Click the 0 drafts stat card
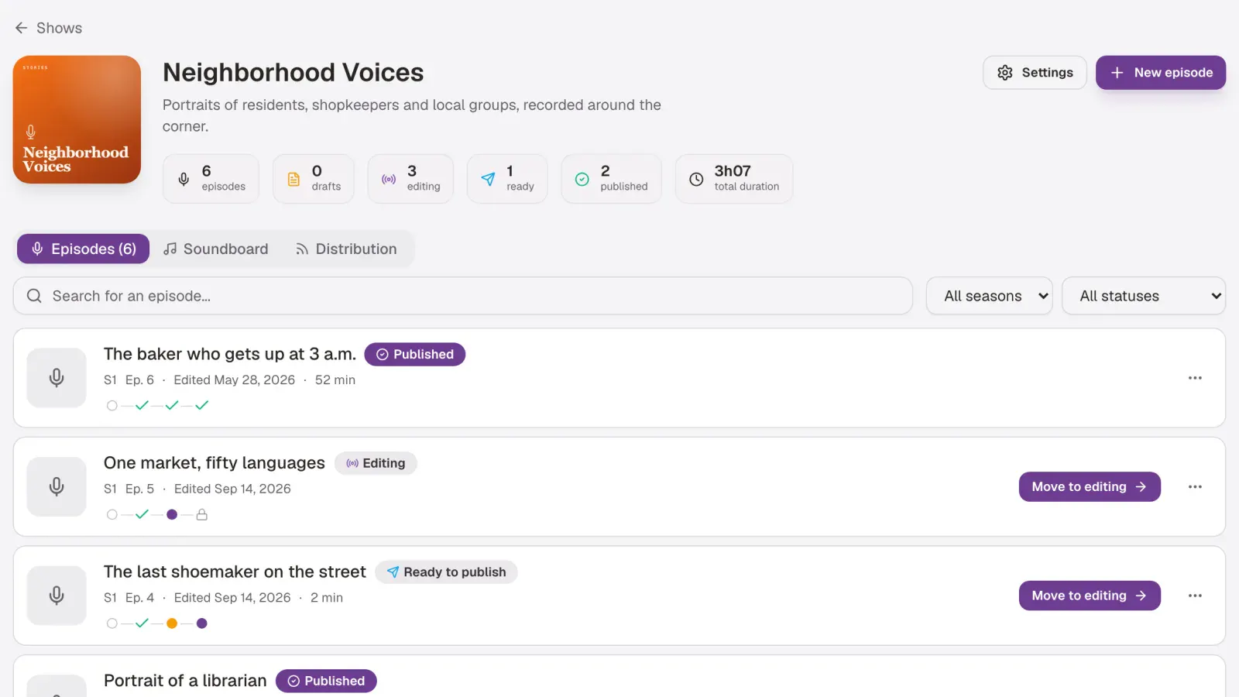 (313, 178)
